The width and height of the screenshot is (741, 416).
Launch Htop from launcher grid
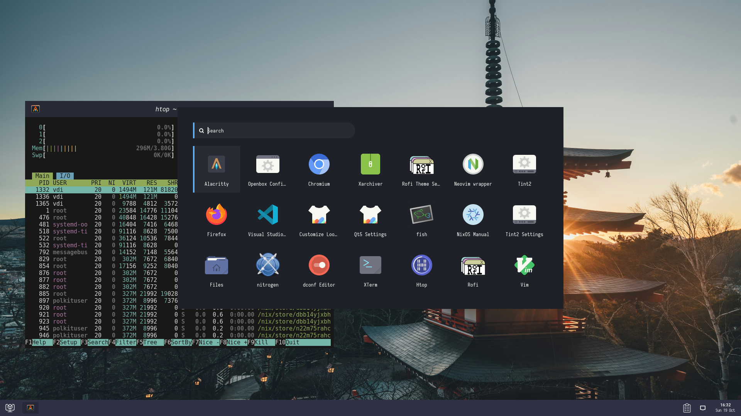[421, 270]
